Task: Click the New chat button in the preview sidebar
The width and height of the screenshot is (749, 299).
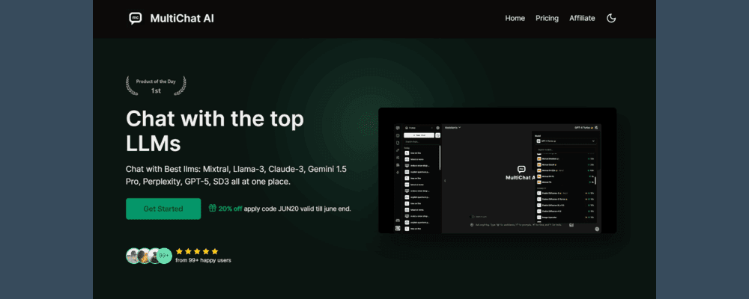Action: coord(418,135)
